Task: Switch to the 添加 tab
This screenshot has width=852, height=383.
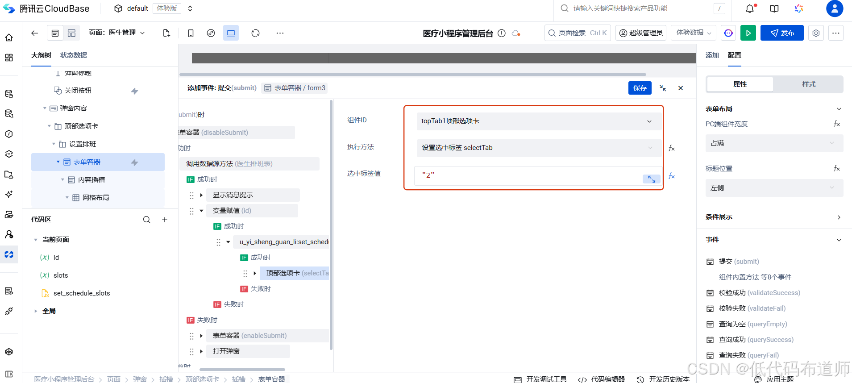Action: (x=712, y=55)
